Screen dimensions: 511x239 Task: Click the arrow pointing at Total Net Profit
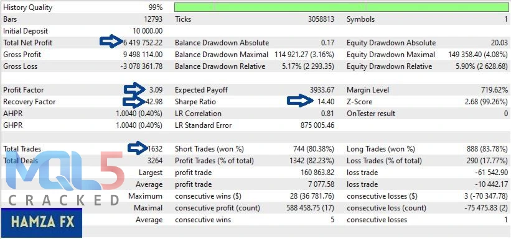click(x=111, y=42)
